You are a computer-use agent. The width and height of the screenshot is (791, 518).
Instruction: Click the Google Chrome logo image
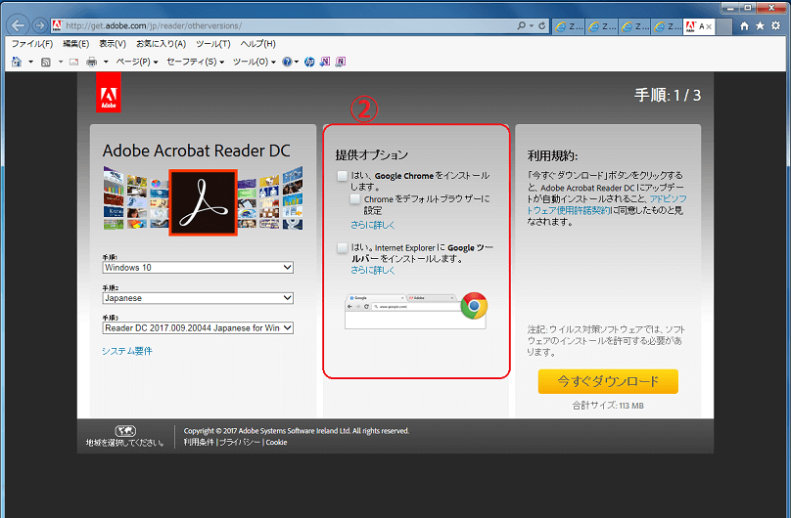pyautogui.click(x=474, y=306)
